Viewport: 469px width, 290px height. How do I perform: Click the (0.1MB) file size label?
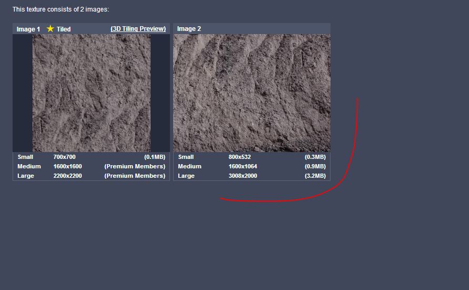coord(155,157)
